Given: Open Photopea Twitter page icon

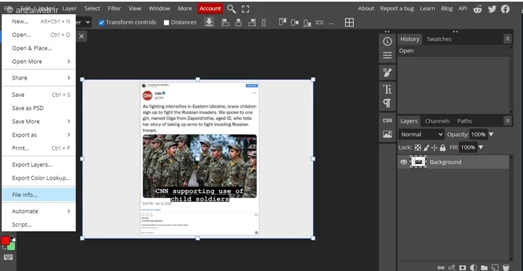Looking at the screenshot, I should [492, 9].
